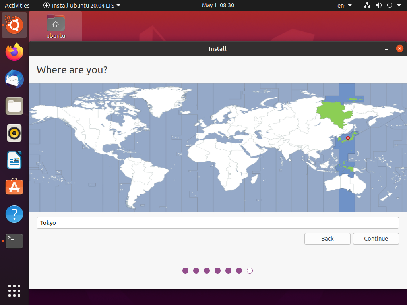Open LibreOffice Writer from the dock
407x305 pixels.
pyautogui.click(x=14, y=160)
